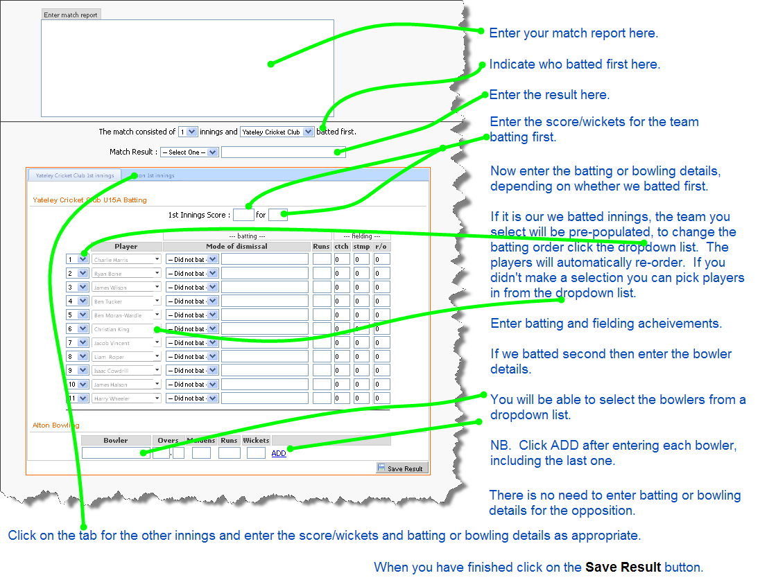
Task: Select the Yateley Cricket Club 1st innings tab
Action: pos(75,175)
